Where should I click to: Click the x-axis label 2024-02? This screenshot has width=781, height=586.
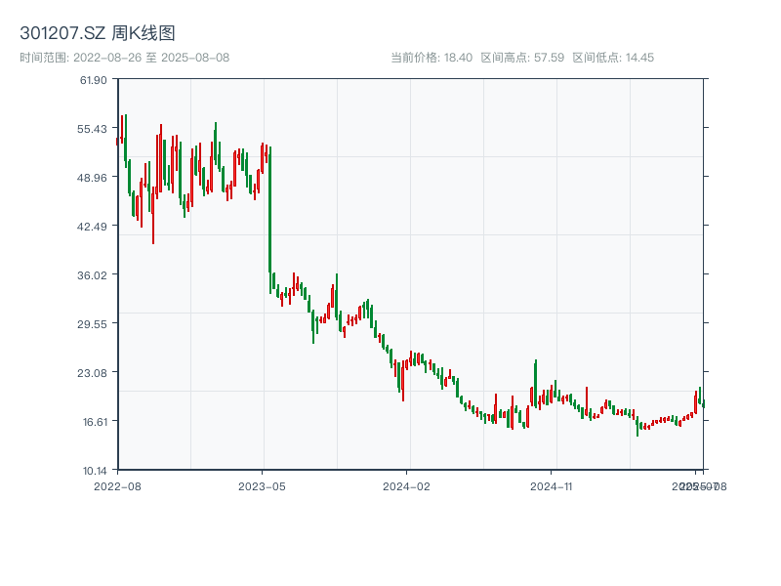(406, 486)
